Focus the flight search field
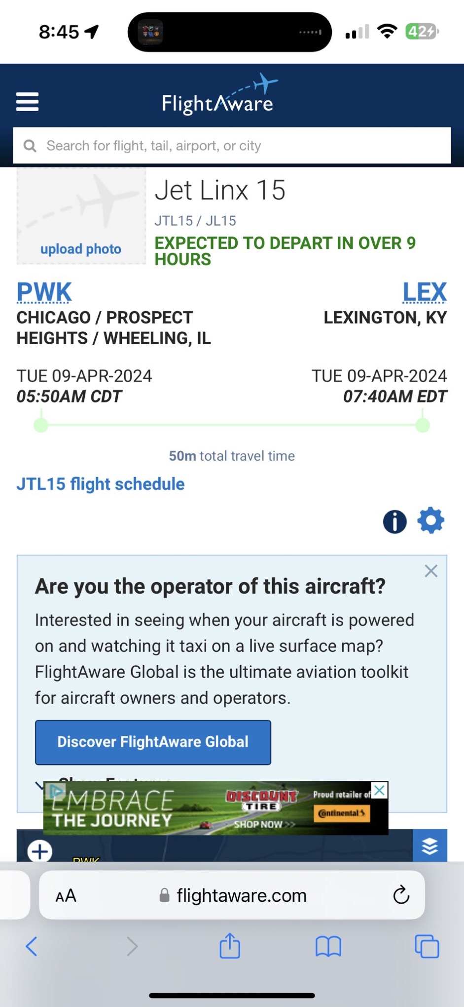The width and height of the screenshot is (464, 1007). 232,146
